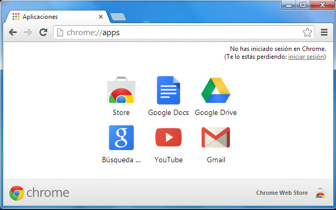This screenshot has width=336, height=210.
Task: Close the Aplicaciones tab
Action: 101,17
